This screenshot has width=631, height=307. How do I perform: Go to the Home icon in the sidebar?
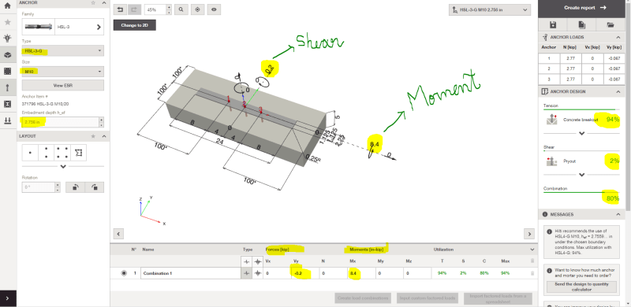(x=7, y=6)
